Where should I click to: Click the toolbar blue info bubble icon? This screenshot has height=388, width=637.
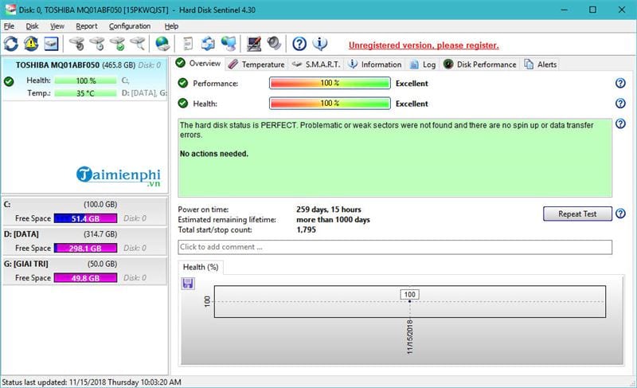pos(320,44)
